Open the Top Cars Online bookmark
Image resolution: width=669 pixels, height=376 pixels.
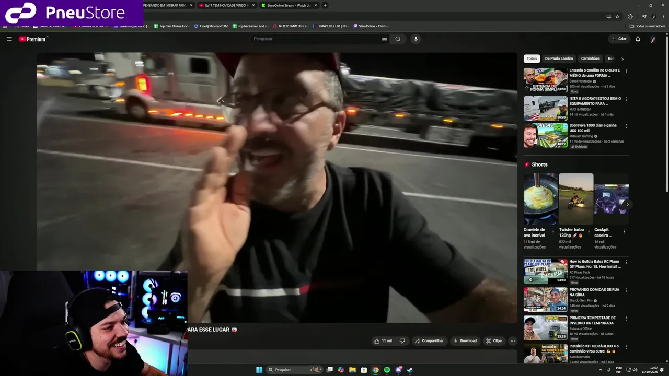[171, 26]
